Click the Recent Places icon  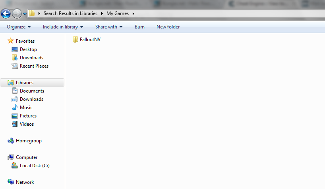[15, 66]
